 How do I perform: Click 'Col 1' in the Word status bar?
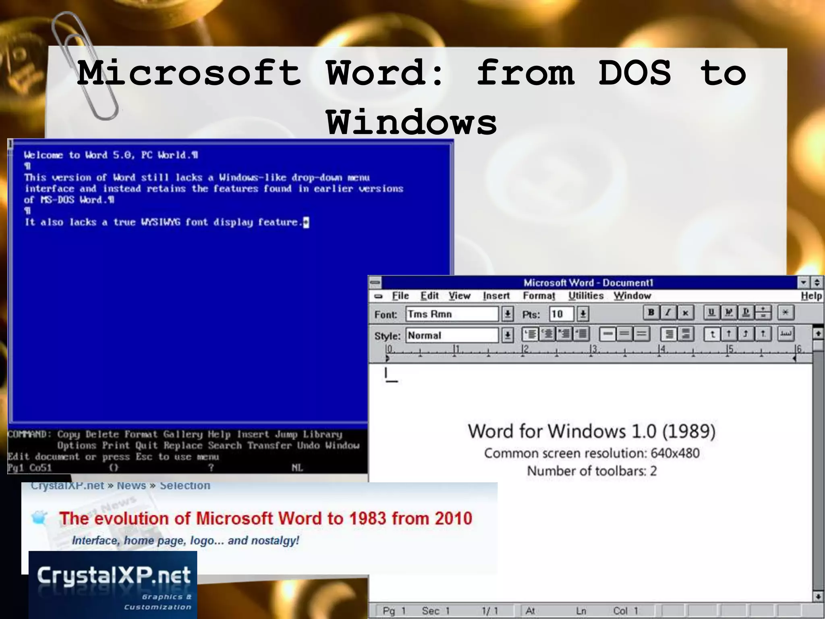point(626,611)
